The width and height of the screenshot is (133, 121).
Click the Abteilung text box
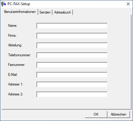pos(72,45)
